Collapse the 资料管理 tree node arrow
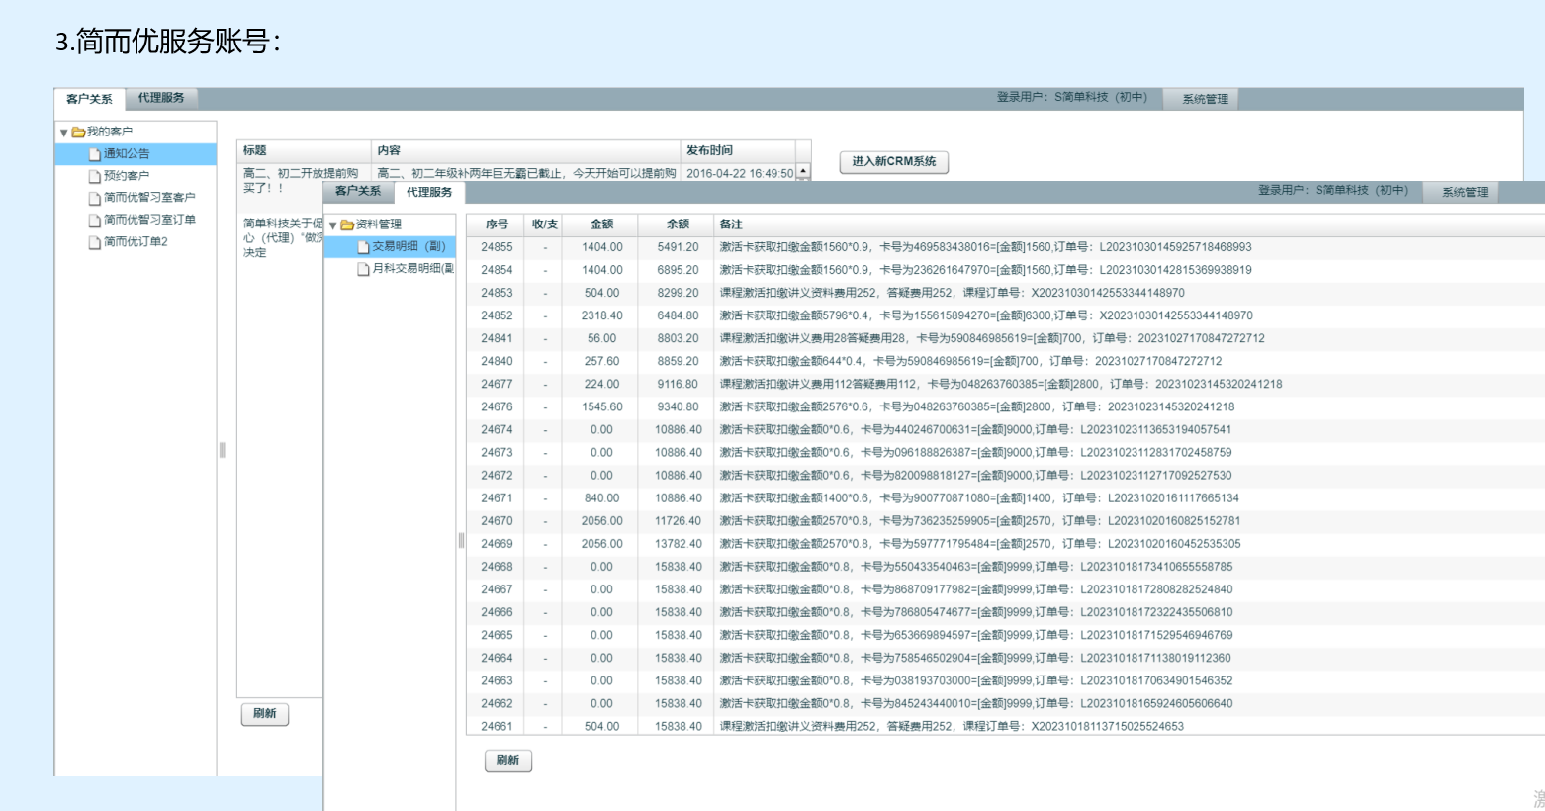 click(x=333, y=225)
